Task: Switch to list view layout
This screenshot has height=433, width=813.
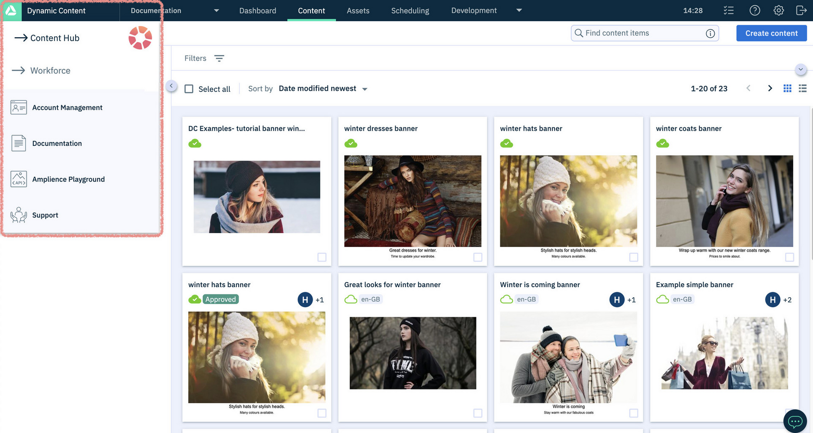Action: (803, 88)
